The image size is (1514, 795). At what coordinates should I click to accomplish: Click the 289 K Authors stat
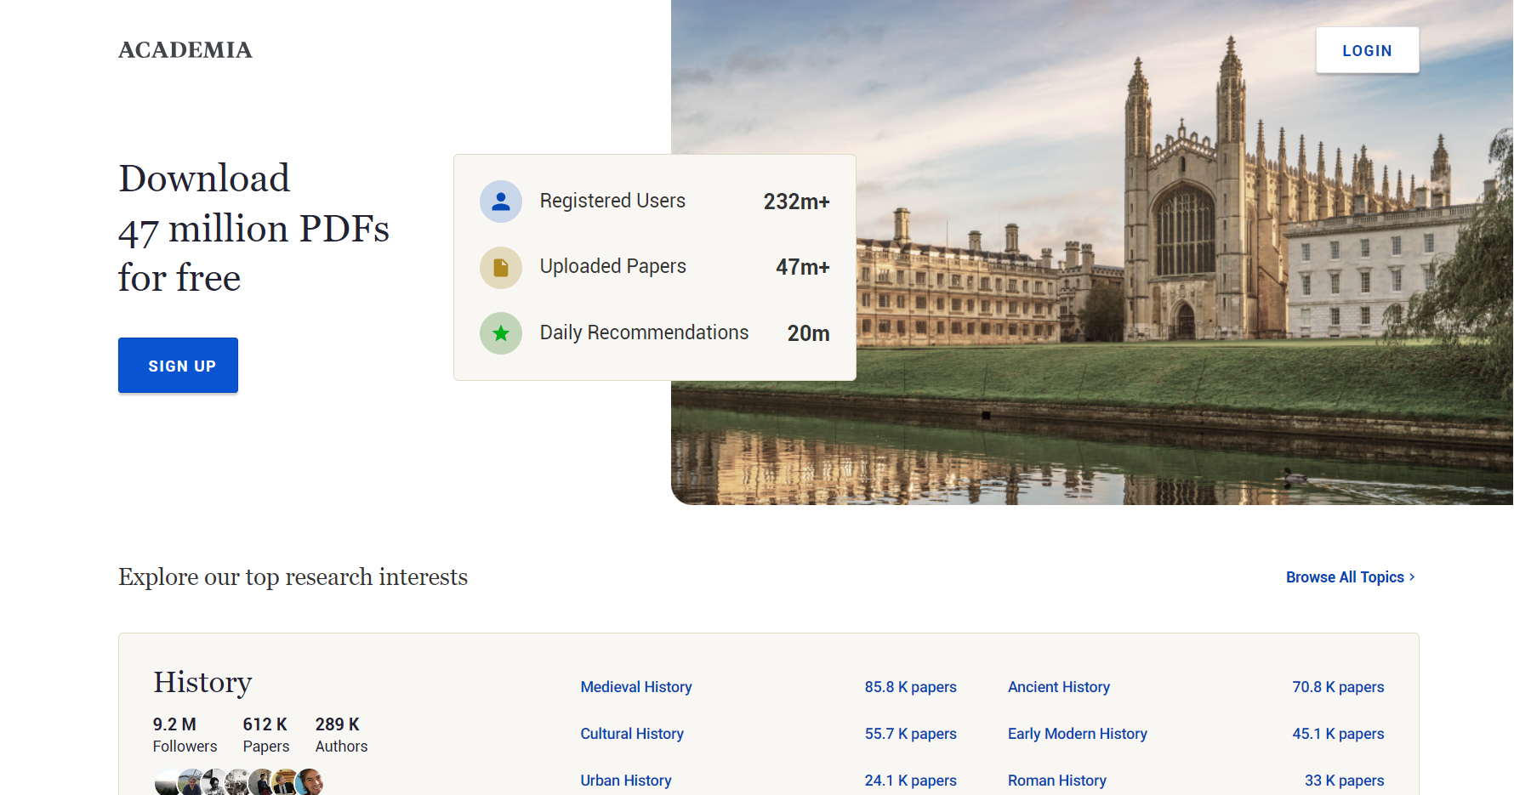point(341,735)
